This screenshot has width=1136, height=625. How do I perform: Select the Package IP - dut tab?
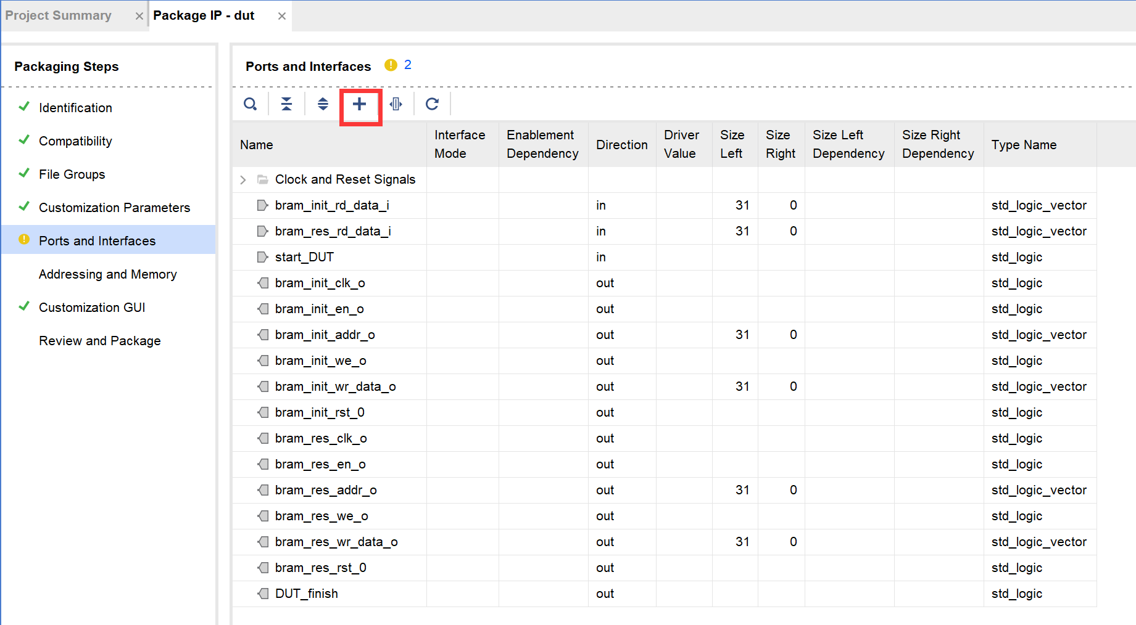pos(204,15)
